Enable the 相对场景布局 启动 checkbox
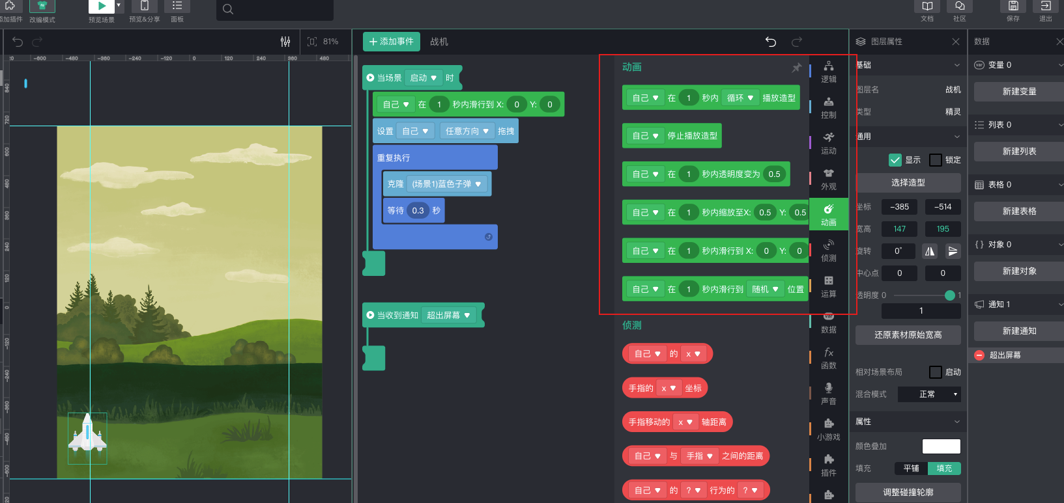 point(936,372)
